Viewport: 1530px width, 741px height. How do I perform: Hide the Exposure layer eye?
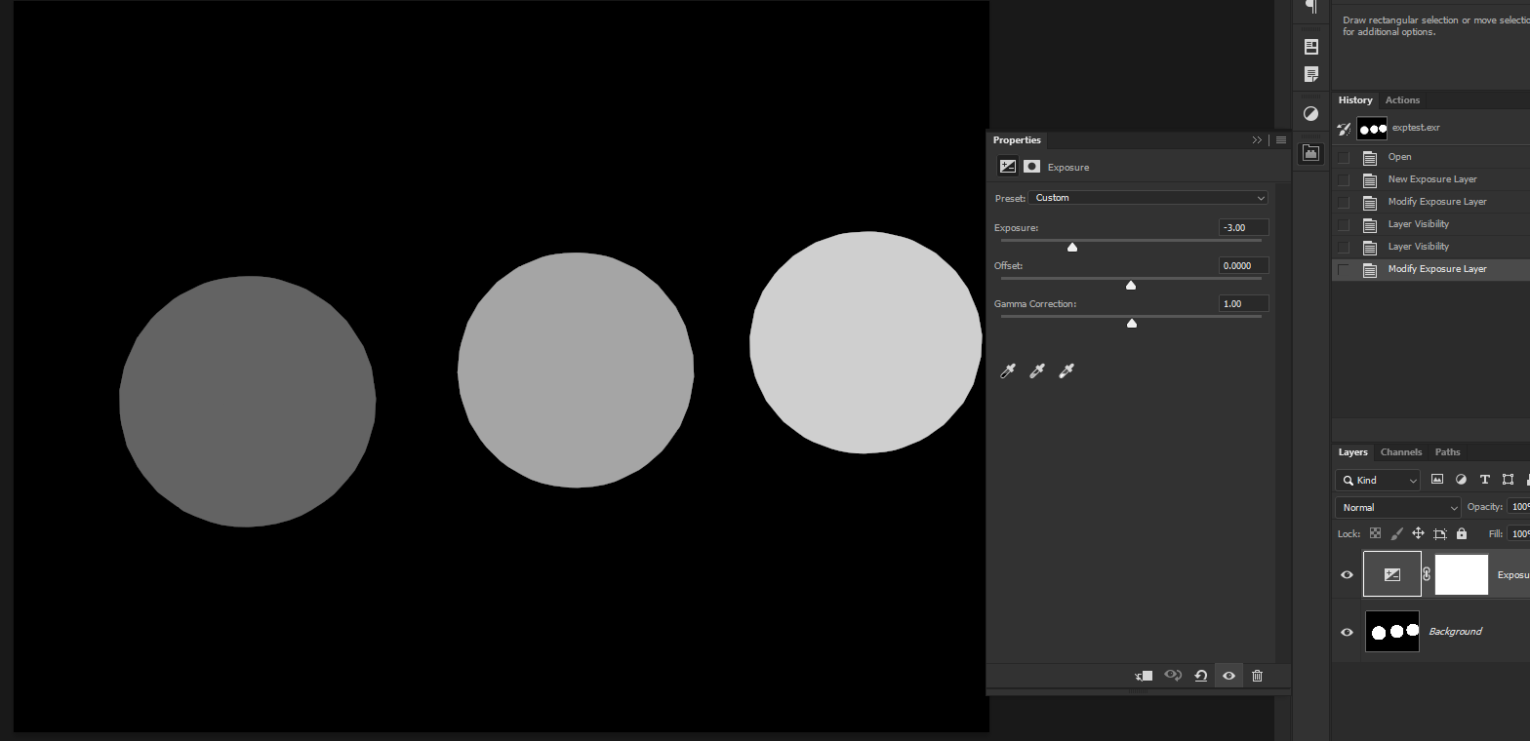[x=1348, y=575]
